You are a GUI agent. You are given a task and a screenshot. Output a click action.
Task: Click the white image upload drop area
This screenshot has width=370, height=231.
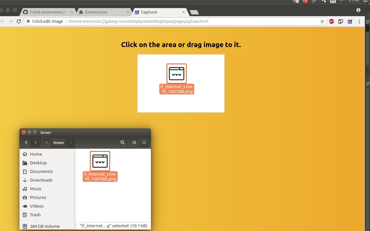click(202, 101)
